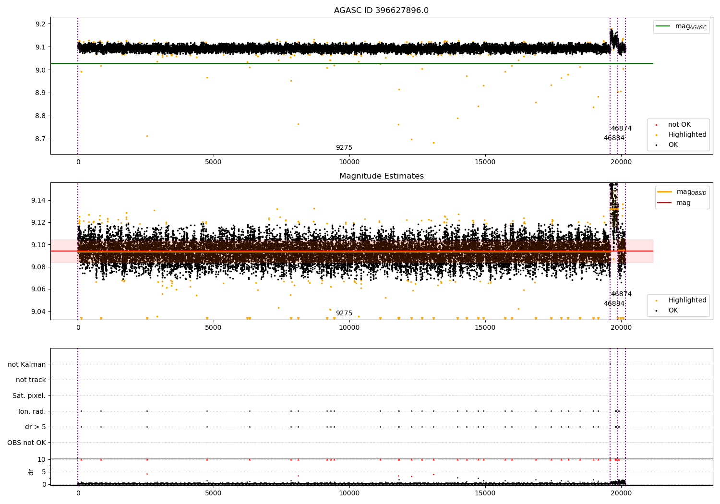Click the "10000" x-tick under the bottom plot
The height and width of the screenshot is (504, 720).
(x=349, y=493)
